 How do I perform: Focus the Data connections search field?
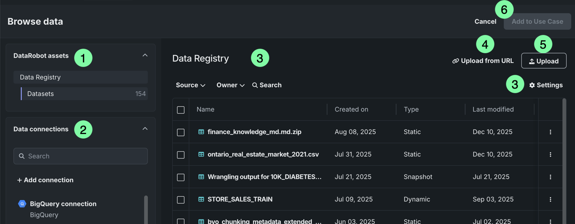[81, 156]
